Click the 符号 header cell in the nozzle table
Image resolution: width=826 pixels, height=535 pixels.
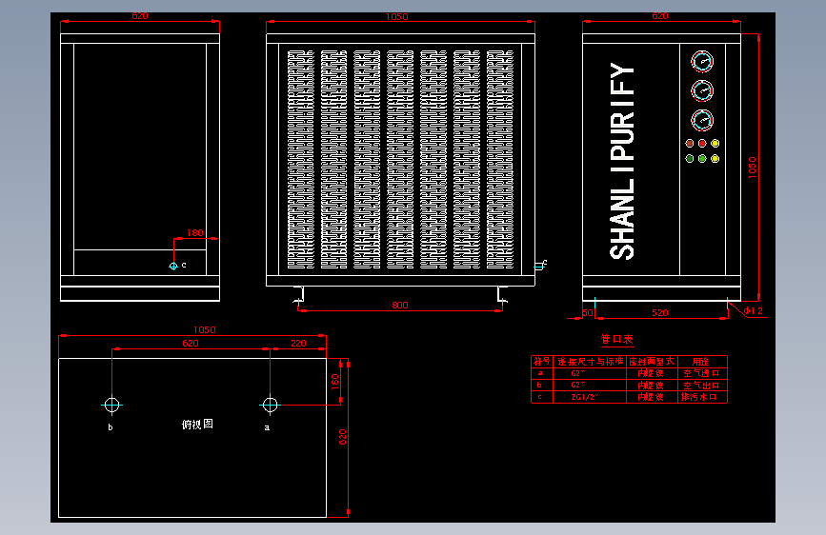pyautogui.click(x=542, y=361)
